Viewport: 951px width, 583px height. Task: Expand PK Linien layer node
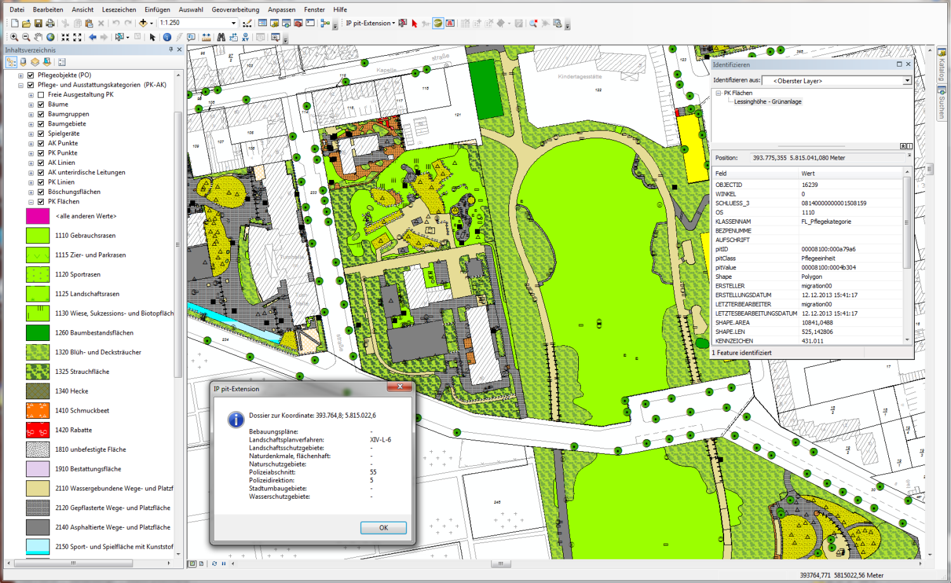(x=31, y=182)
